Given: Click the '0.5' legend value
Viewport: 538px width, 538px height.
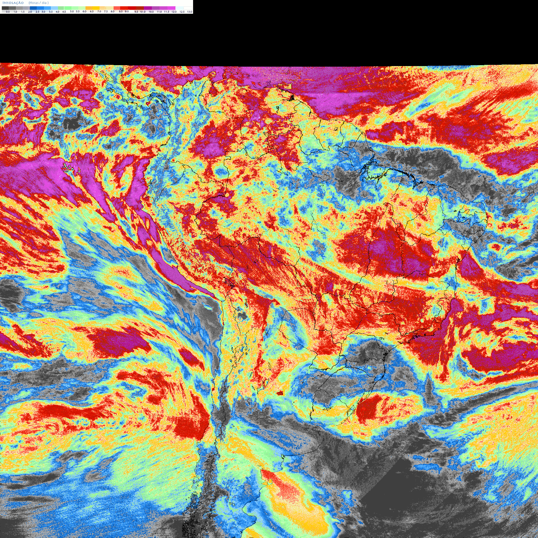Looking at the screenshot, I should click(x=8, y=12).
